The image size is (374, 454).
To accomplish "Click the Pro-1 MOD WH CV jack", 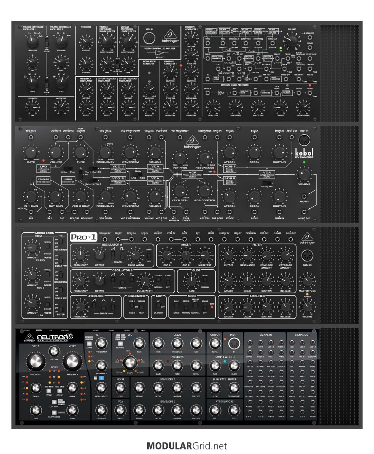I will (x=105, y=240).
